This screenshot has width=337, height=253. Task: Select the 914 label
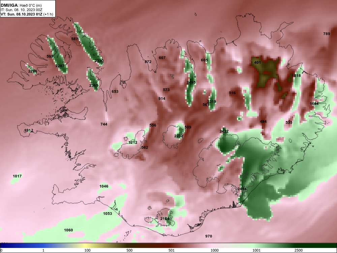(x=162, y=99)
